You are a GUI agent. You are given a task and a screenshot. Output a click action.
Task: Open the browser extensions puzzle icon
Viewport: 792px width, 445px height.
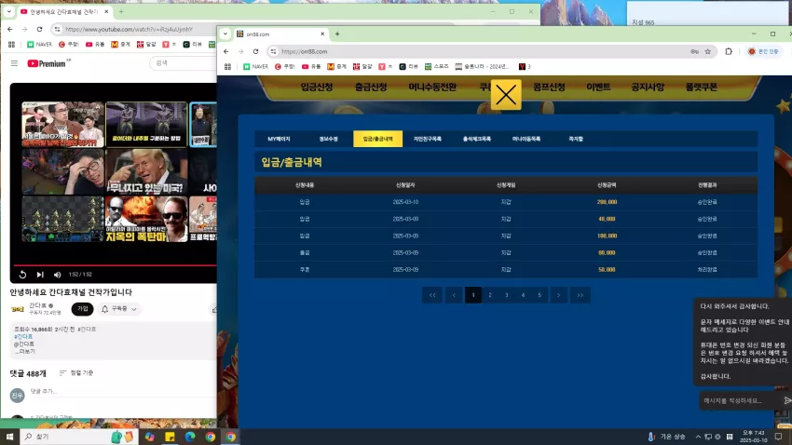coord(729,51)
